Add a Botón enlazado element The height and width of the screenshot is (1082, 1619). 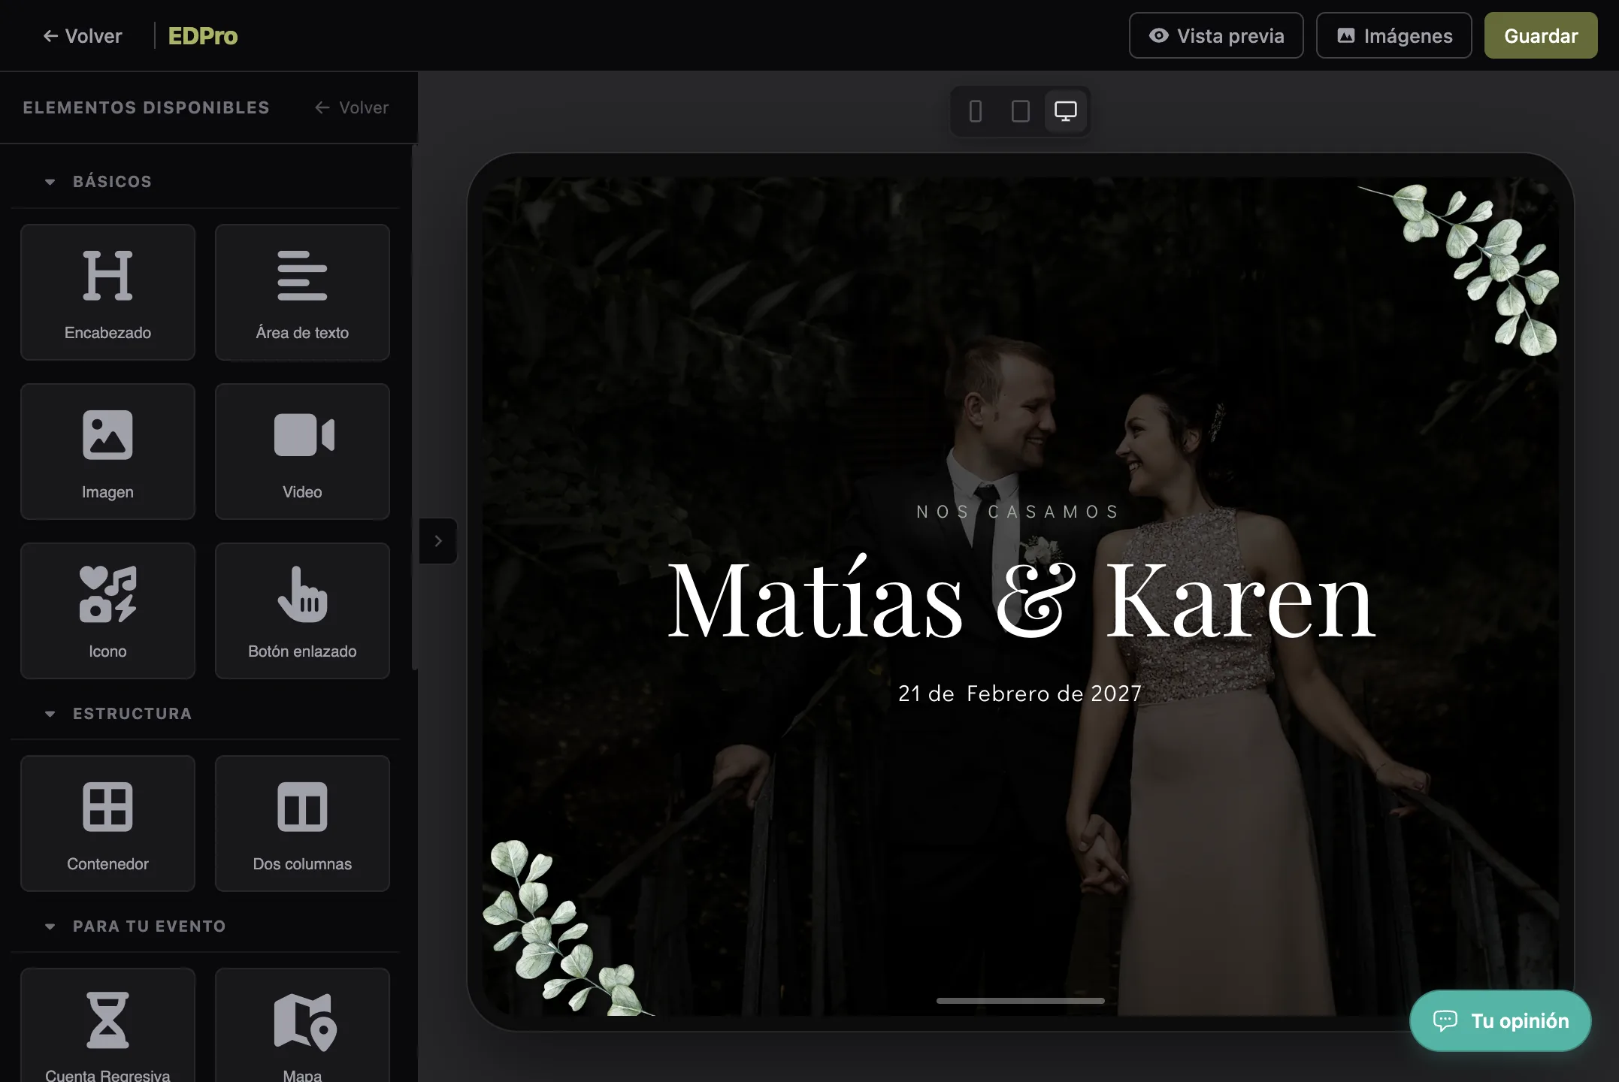tap(302, 611)
